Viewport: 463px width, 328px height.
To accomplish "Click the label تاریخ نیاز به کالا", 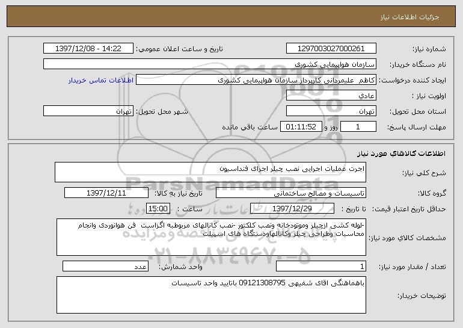I will (179, 193).
